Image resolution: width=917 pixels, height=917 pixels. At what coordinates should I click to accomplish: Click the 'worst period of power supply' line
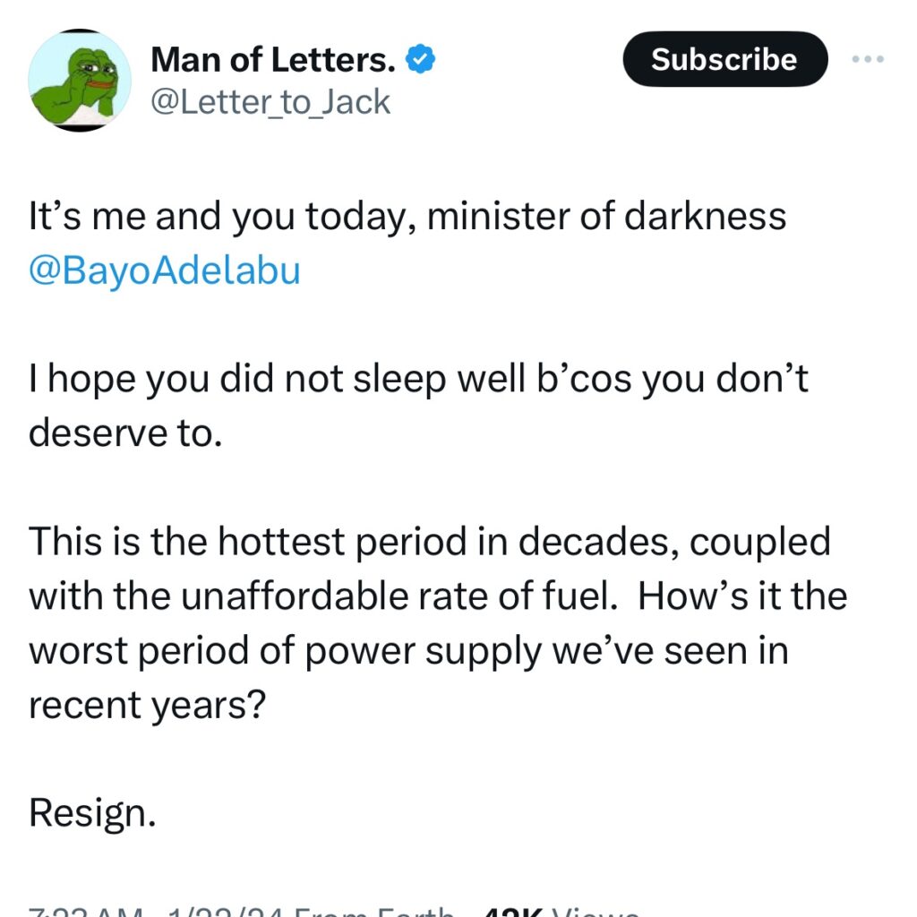(407, 650)
